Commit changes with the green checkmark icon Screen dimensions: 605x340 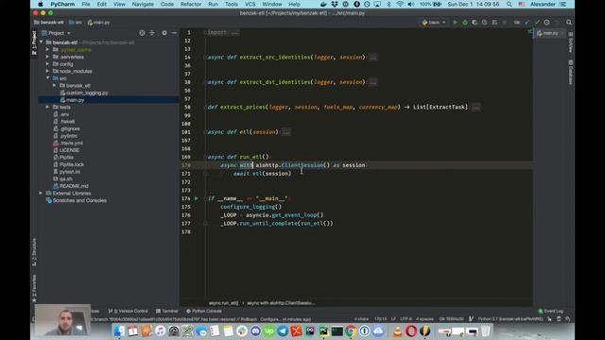point(537,23)
